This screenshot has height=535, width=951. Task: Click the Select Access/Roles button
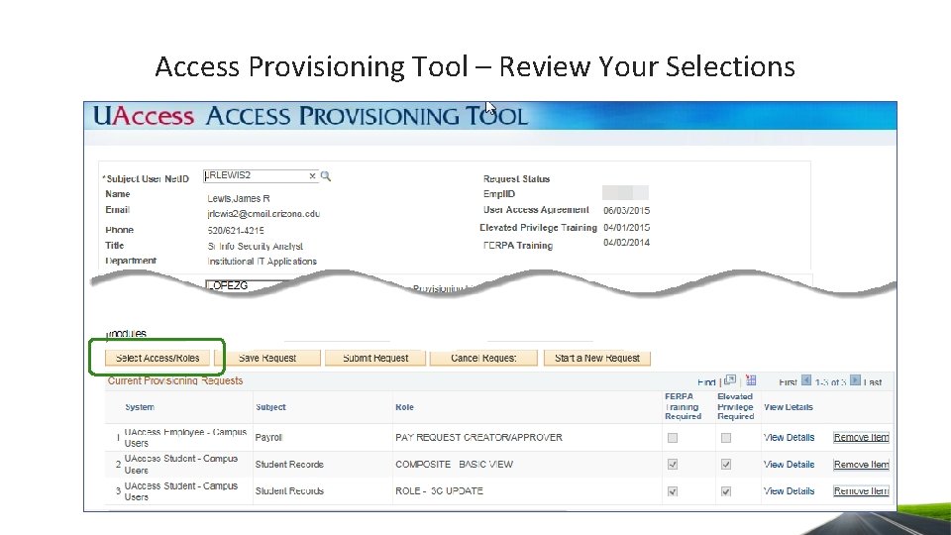click(158, 358)
